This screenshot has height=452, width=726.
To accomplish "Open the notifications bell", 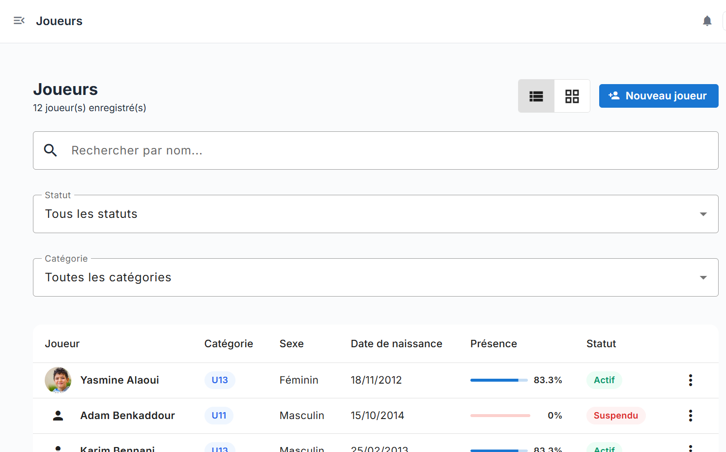I will pos(707,21).
